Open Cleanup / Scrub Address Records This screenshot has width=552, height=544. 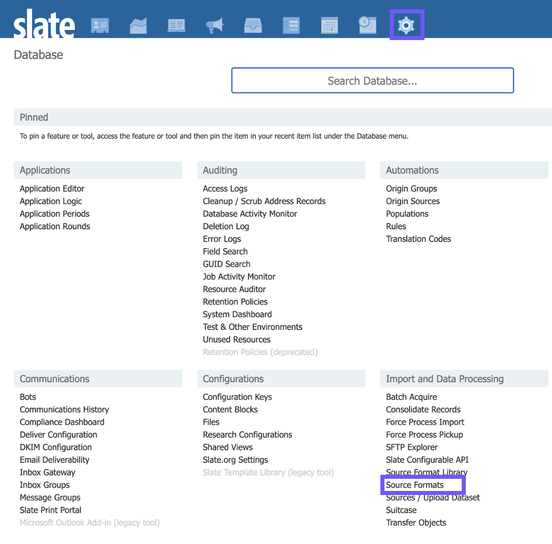264,201
